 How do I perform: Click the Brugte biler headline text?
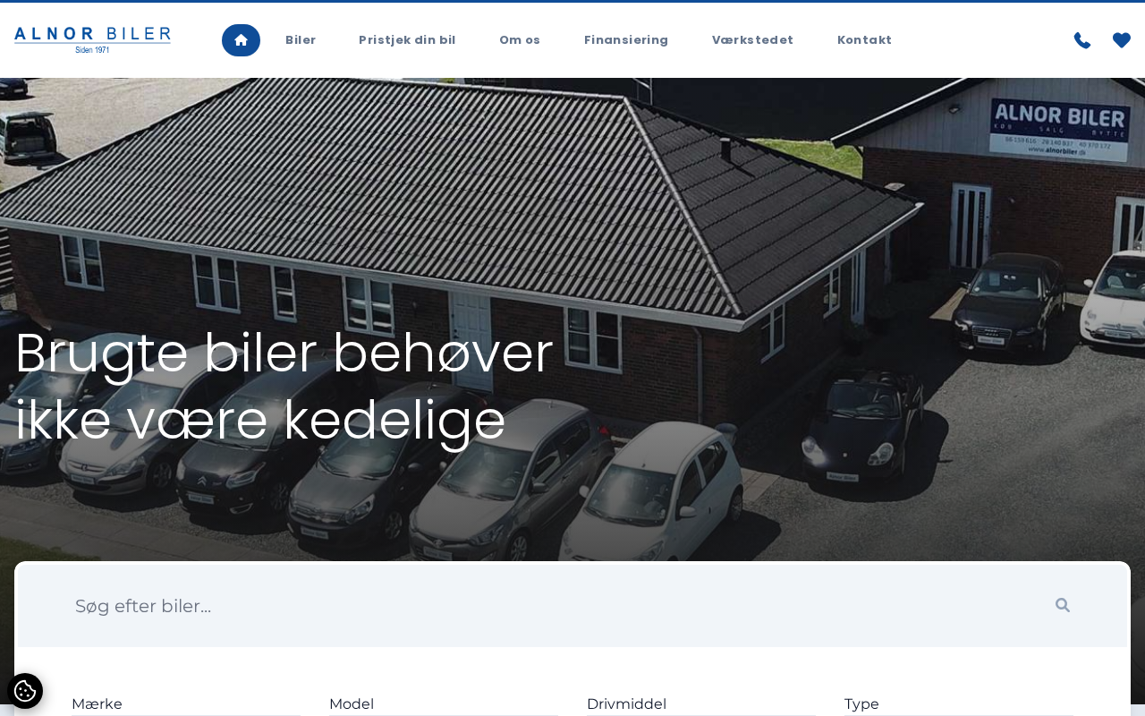tap(284, 386)
